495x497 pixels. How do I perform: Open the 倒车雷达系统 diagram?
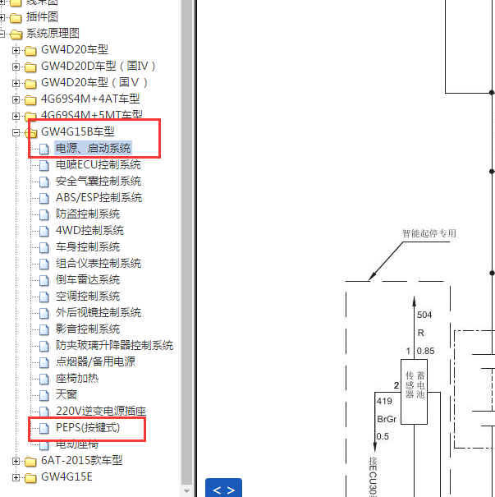point(88,279)
